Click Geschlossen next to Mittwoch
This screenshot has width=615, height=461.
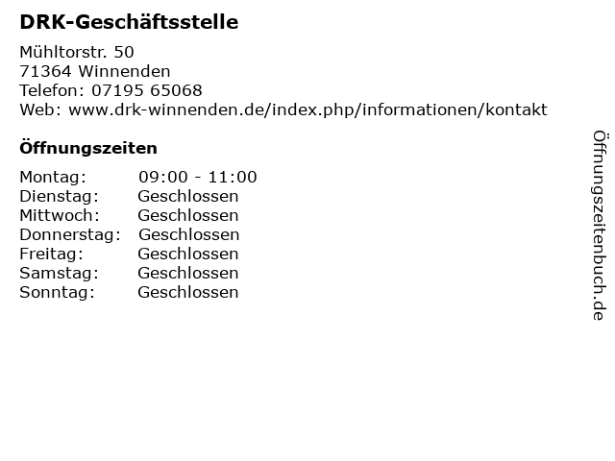188,215
